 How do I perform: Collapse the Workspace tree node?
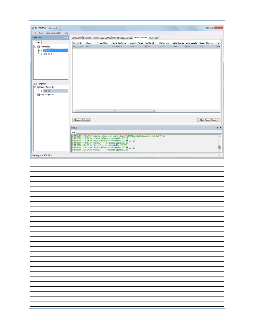[x=35, y=47]
